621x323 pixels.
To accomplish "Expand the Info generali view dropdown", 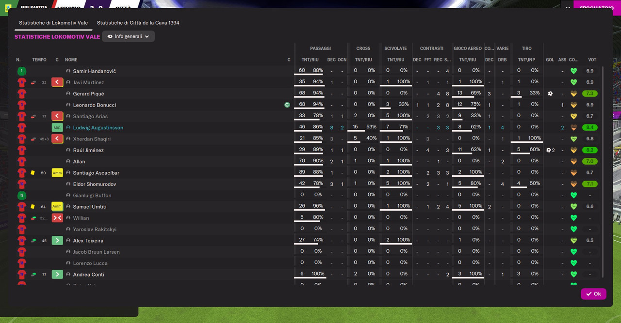I will coord(128,36).
